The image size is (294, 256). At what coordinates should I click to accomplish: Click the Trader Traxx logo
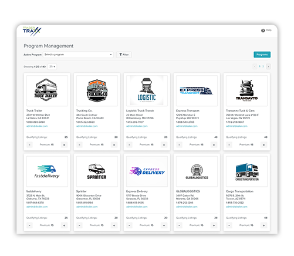32,31
